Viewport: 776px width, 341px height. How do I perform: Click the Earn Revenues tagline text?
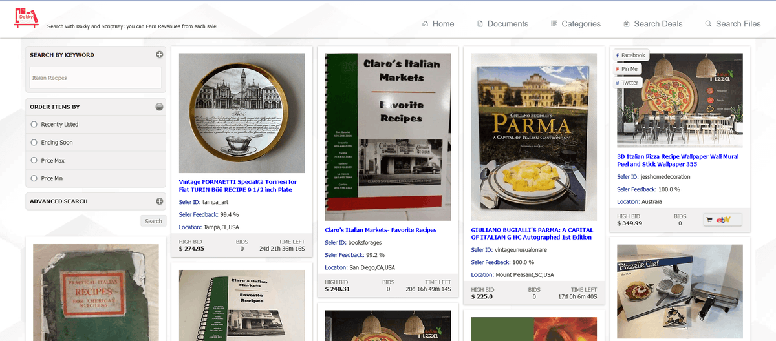click(133, 26)
